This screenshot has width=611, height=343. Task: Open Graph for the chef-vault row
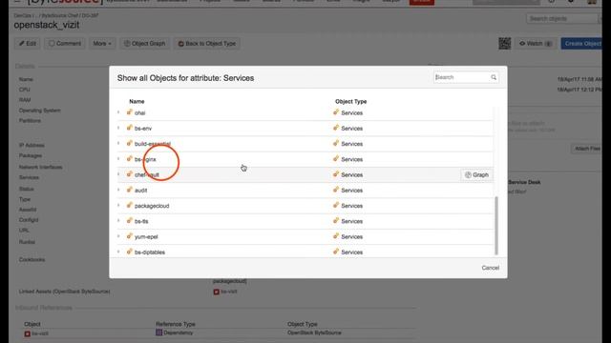pyautogui.click(x=476, y=175)
